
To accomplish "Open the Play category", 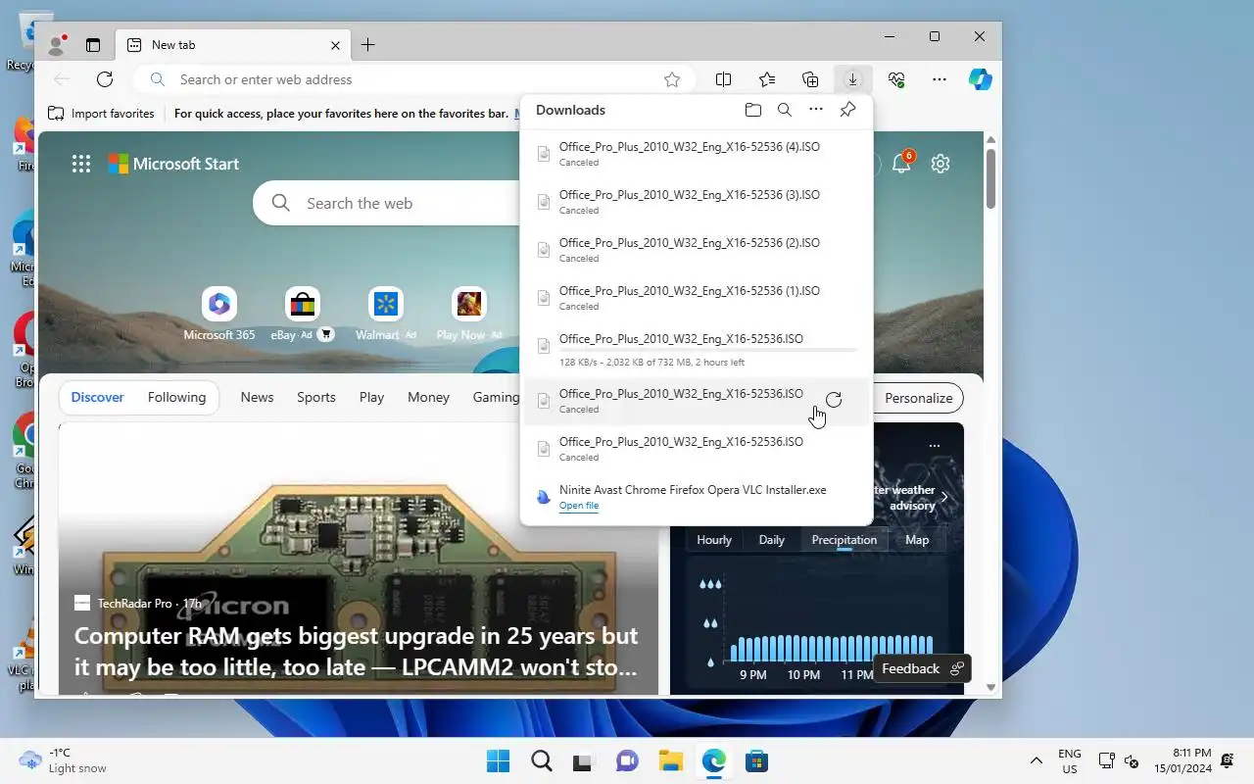I will (371, 397).
